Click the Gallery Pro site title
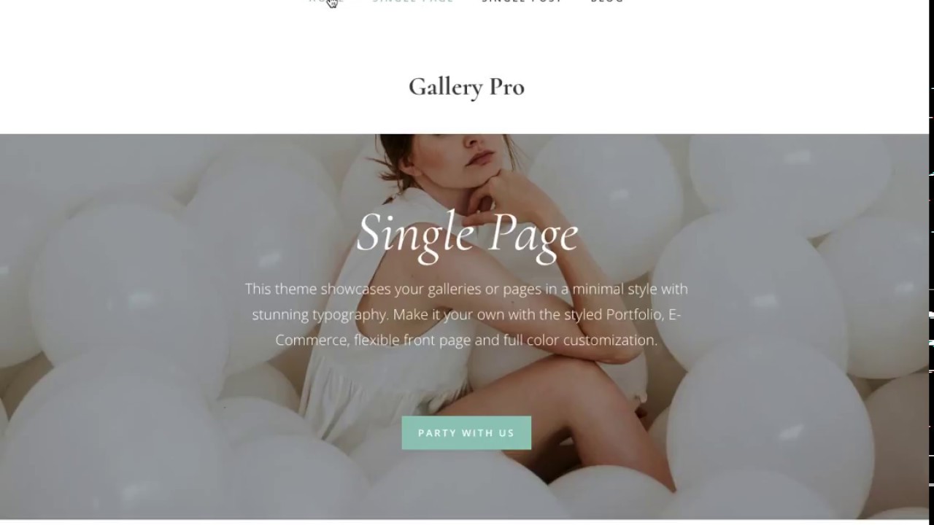Image resolution: width=934 pixels, height=525 pixels. click(x=466, y=87)
